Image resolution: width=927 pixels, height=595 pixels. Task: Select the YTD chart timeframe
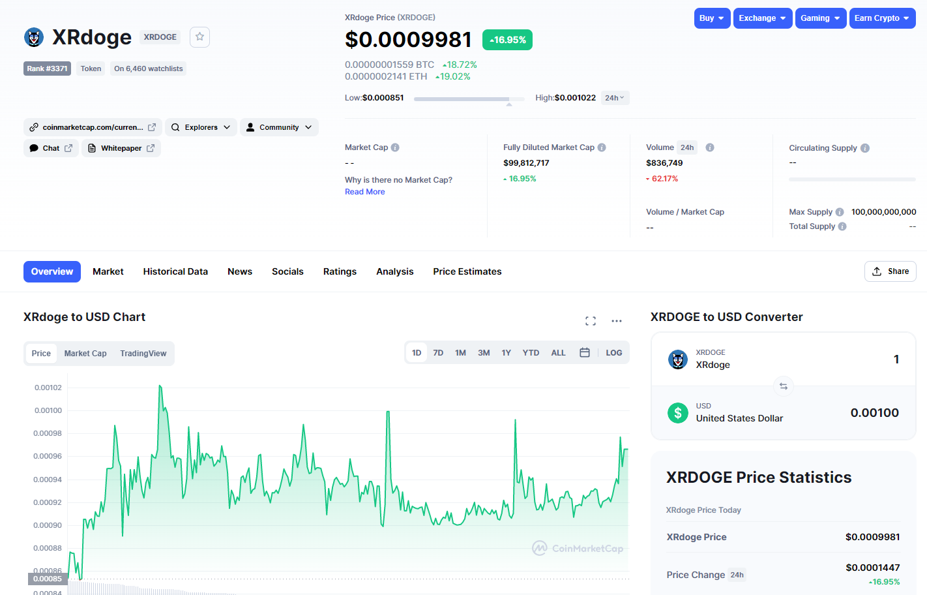tap(531, 352)
